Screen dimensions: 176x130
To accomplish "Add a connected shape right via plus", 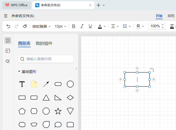I will point(154,79).
